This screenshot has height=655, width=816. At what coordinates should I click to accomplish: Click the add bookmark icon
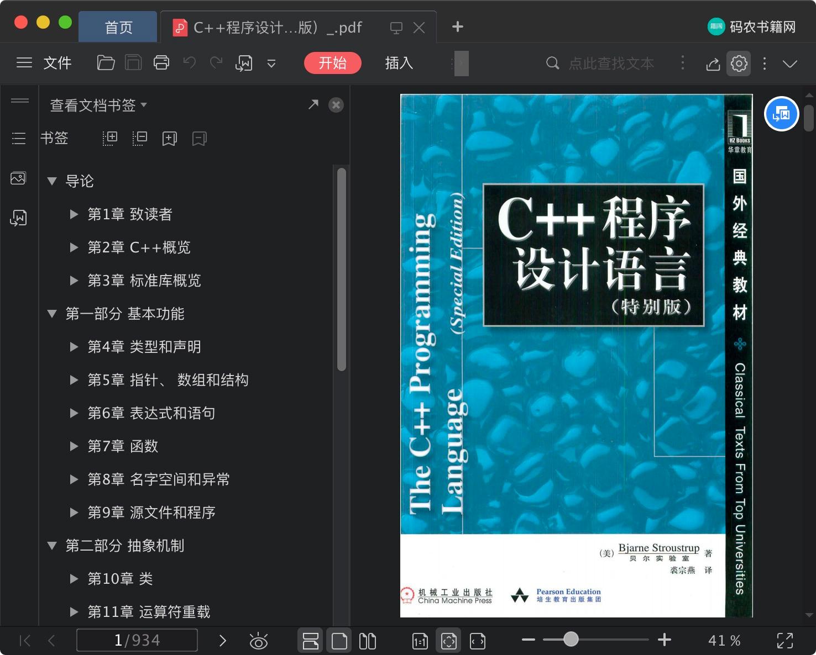[169, 139]
